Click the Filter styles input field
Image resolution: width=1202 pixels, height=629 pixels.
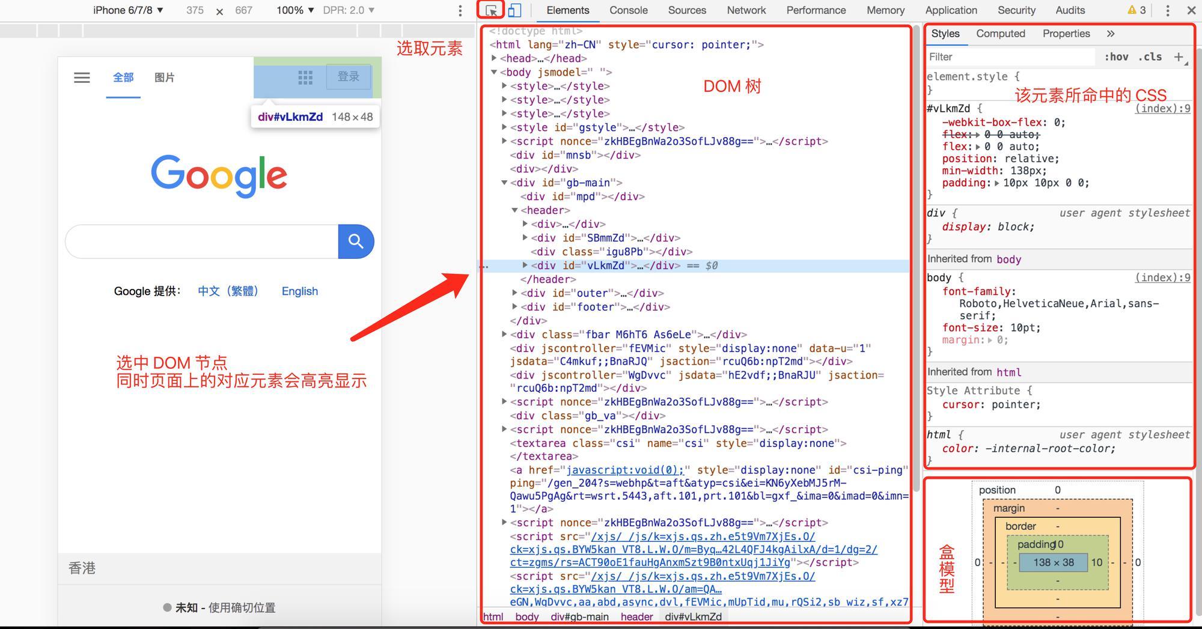[x=1010, y=57]
